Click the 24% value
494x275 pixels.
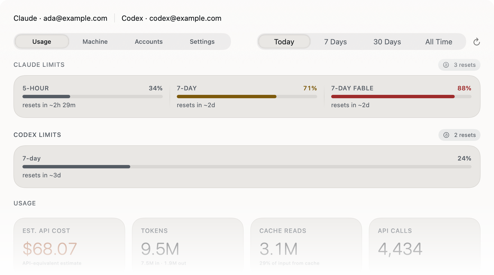tap(465, 158)
